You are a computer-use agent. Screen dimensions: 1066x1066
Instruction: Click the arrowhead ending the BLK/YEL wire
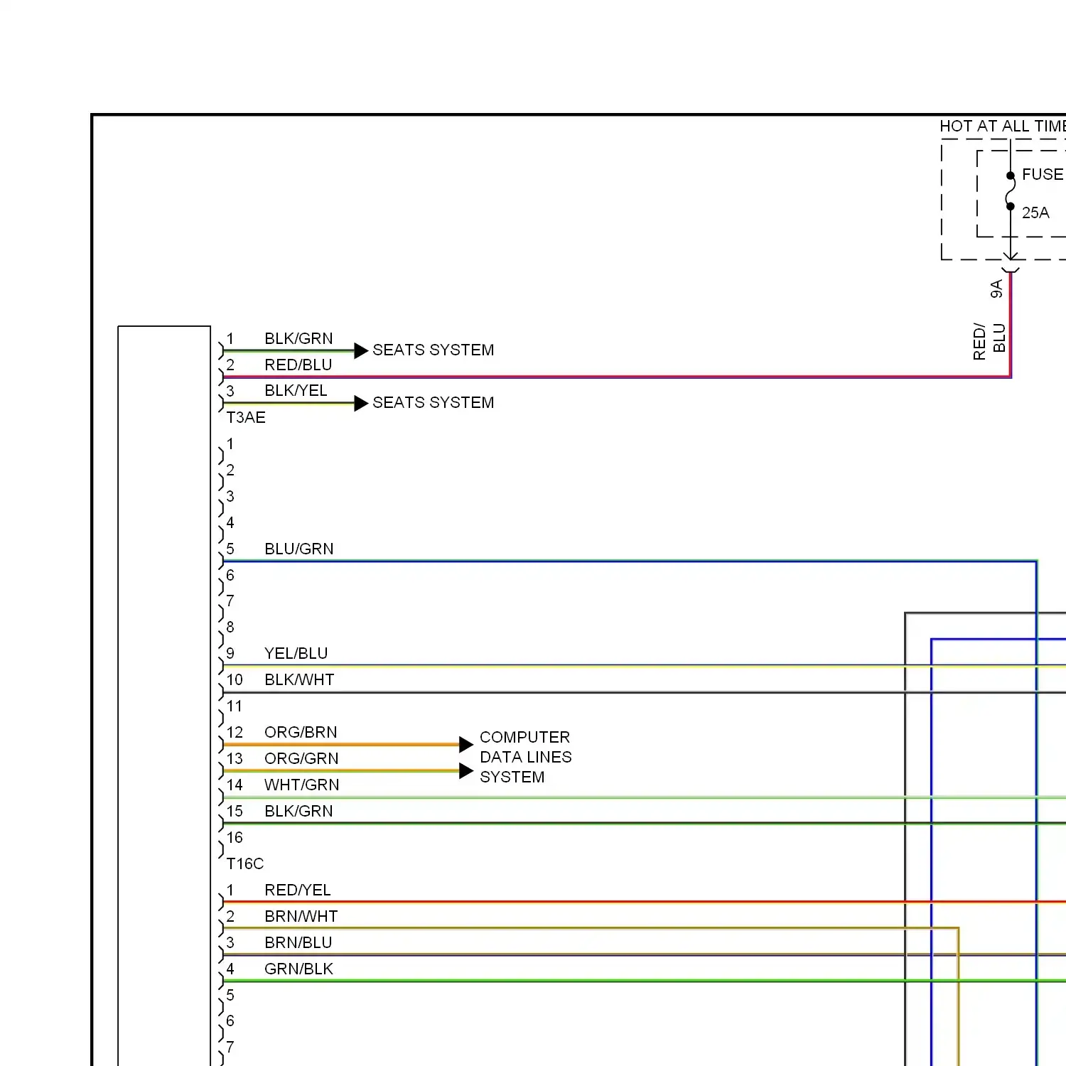[360, 403]
